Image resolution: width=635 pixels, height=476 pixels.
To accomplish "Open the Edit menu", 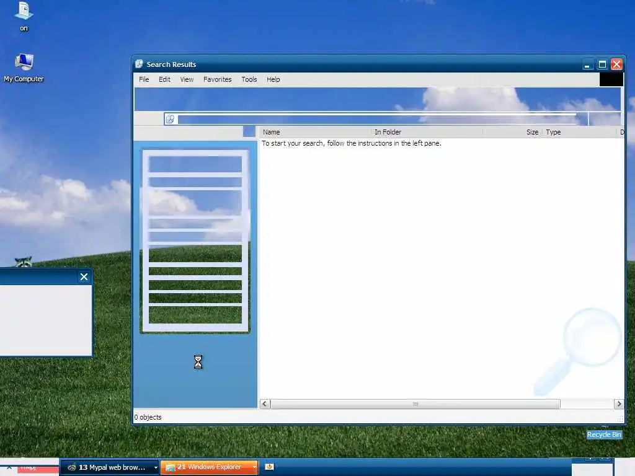I will (164, 79).
